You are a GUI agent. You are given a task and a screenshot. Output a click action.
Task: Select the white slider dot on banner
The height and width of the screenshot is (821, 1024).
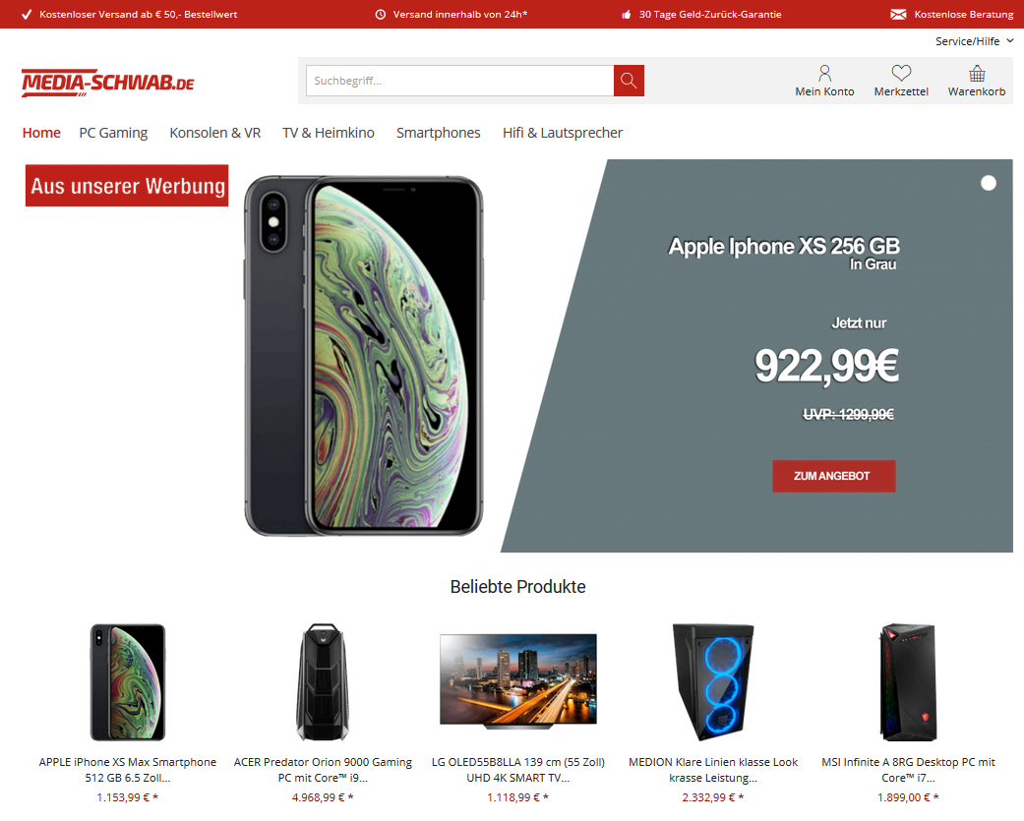point(988,184)
